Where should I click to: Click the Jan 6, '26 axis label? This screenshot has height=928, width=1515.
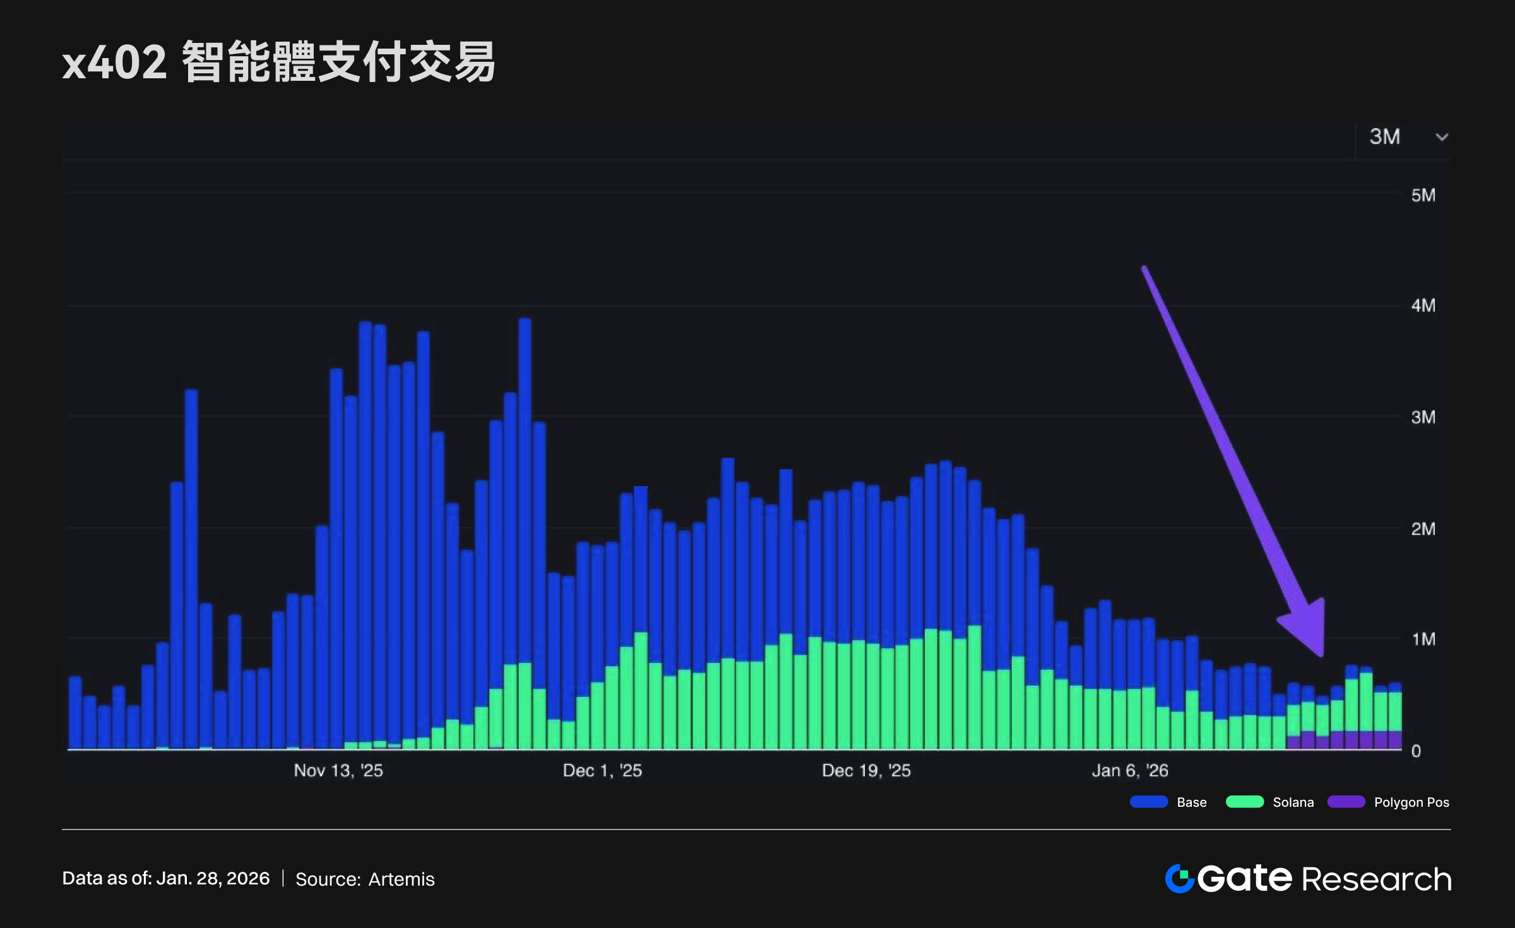point(1130,771)
